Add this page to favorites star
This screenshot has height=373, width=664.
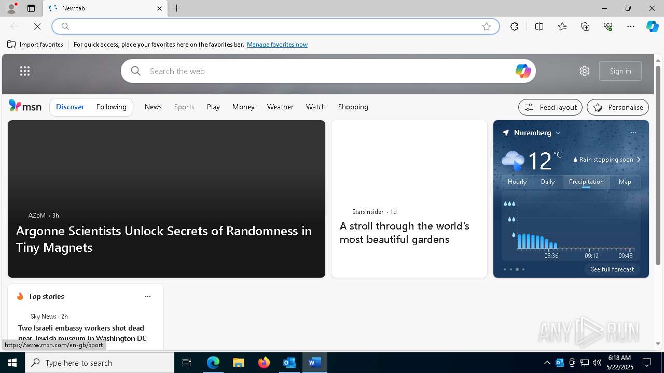point(487,26)
